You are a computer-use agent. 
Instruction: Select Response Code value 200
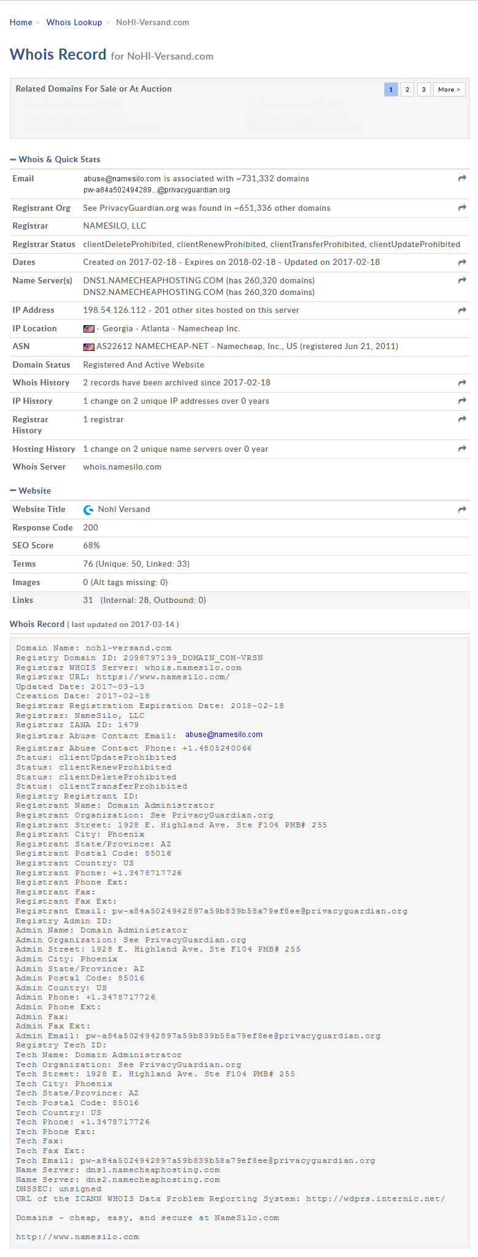point(91,528)
